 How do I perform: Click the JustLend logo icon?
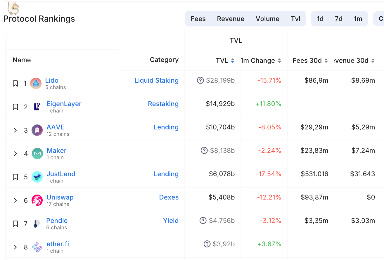(37, 177)
